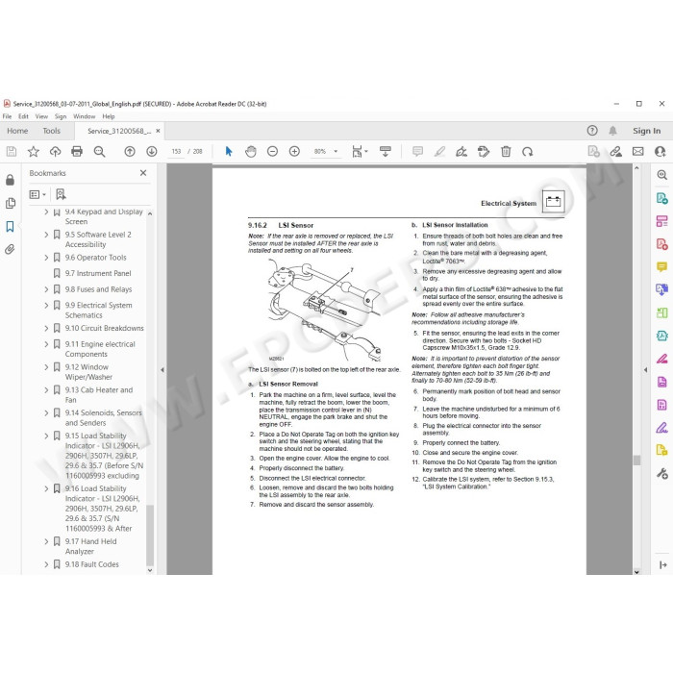The height and width of the screenshot is (673, 673).
Task: Open 9.13 Cab Heater and Fan
Action: [x=99, y=395]
